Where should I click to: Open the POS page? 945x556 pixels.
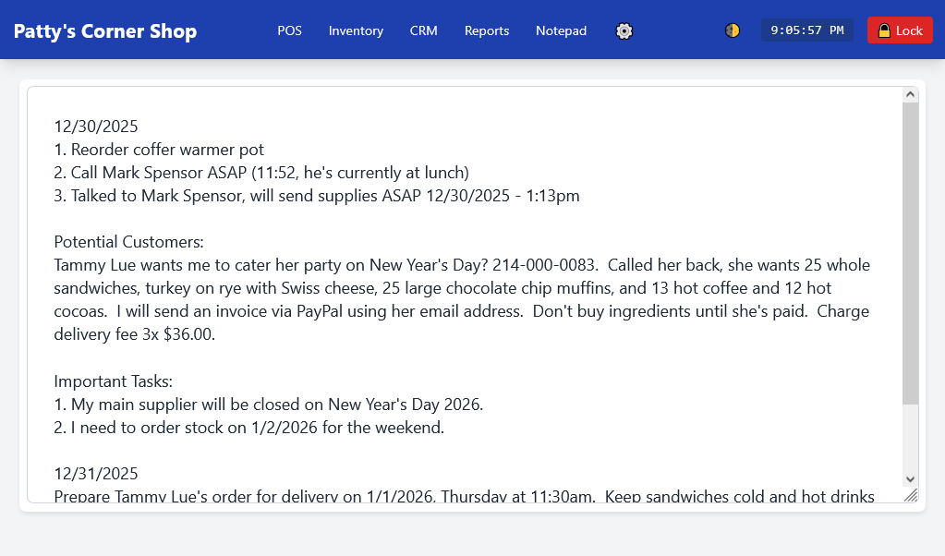pos(289,30)
